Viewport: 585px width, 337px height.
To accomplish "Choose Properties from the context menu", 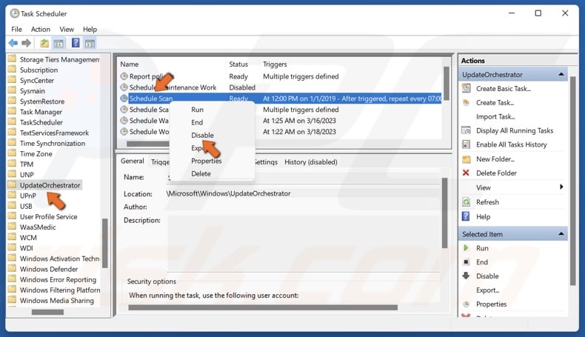I will point(206,161).
